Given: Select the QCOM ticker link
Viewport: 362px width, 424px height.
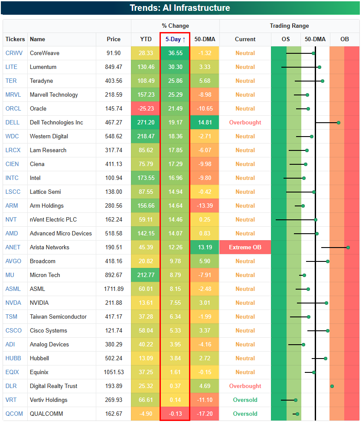Looking at the screenshot, I should 14,414.
